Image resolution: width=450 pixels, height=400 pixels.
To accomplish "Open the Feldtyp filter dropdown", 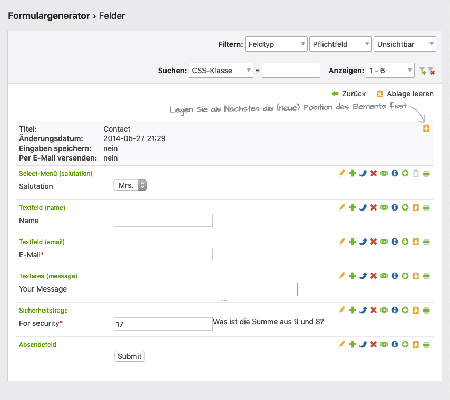I will (276, 44).
